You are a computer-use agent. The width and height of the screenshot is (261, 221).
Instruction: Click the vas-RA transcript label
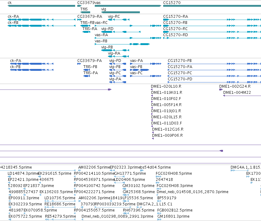pyautogui.click(x=102, y=35)
